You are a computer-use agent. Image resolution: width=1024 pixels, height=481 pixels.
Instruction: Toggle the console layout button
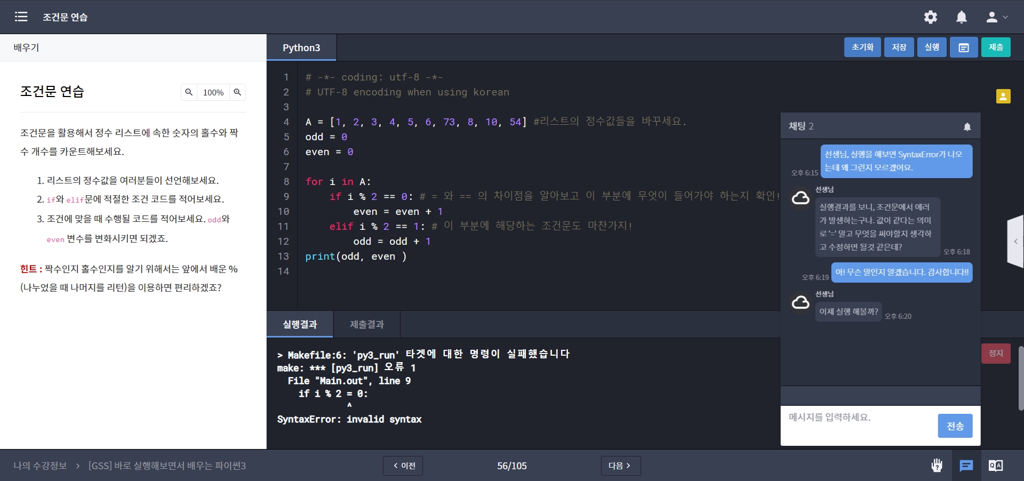pos(963,47)
